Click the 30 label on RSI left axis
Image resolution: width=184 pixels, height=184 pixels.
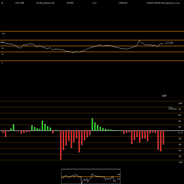pyautogui.click(x=3, y=54)
